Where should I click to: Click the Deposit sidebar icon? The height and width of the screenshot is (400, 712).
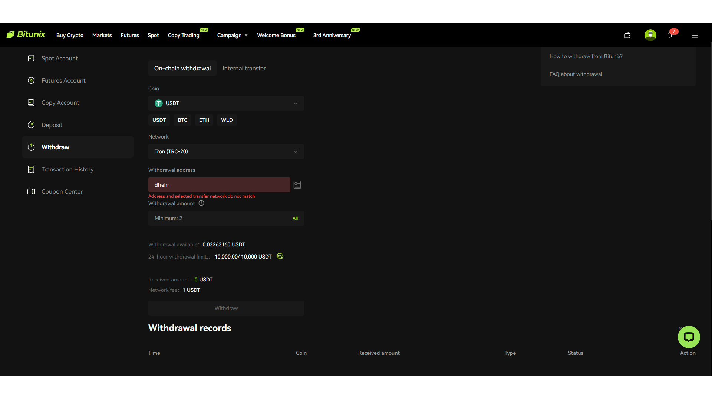tap(31, 125)
